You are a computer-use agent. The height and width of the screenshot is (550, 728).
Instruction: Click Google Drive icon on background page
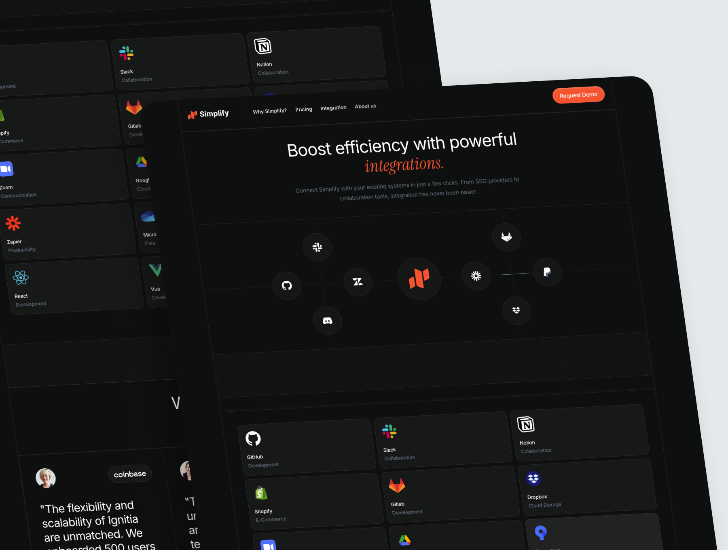tap(142, 162)
